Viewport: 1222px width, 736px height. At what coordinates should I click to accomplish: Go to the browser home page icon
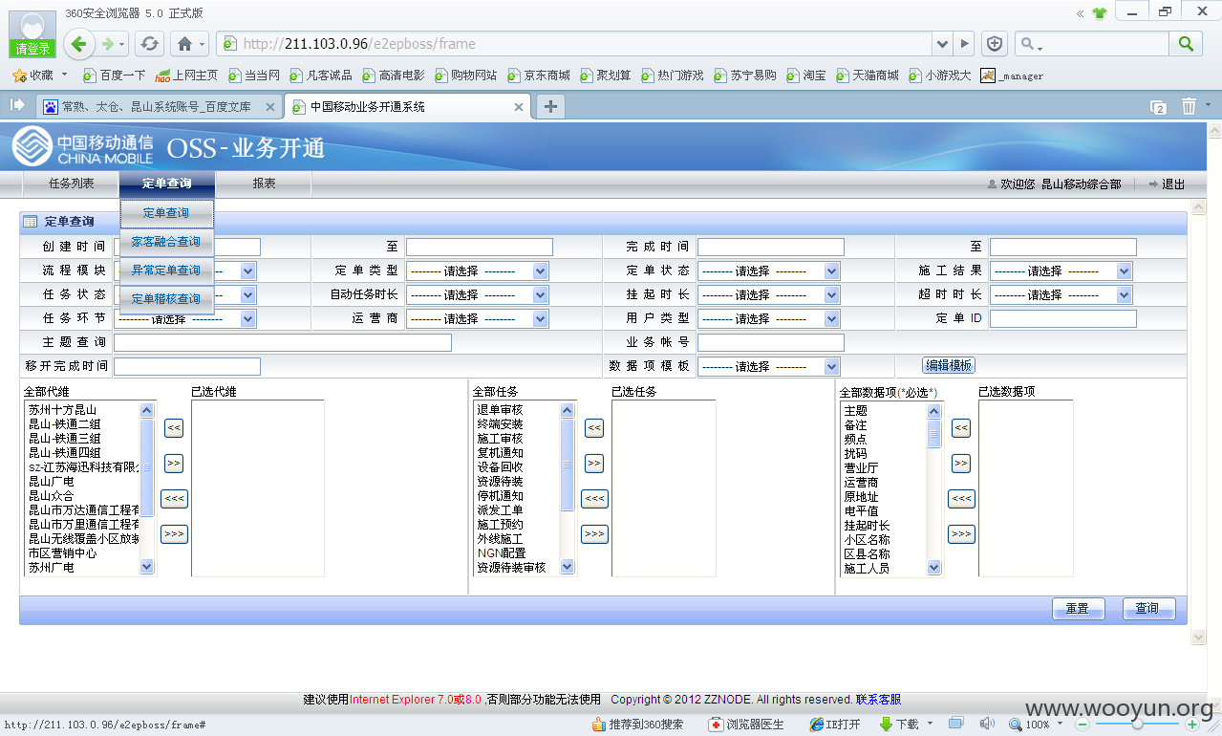point(184,43)
